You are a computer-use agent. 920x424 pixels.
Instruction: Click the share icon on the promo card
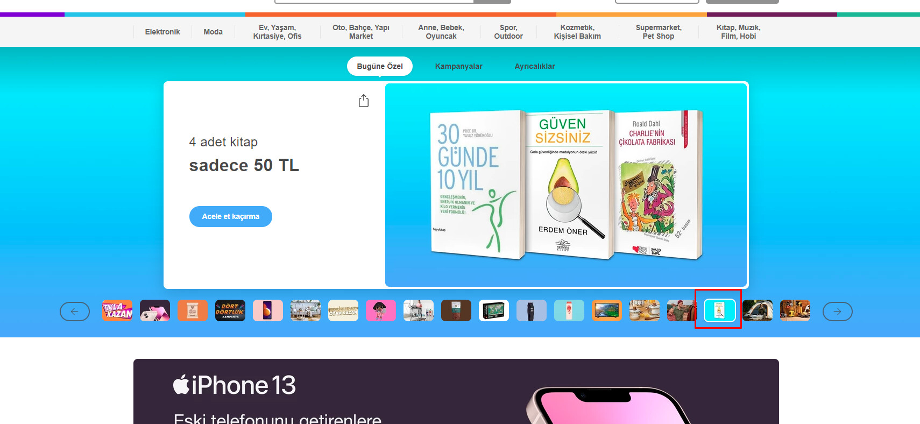pos(364,101)
